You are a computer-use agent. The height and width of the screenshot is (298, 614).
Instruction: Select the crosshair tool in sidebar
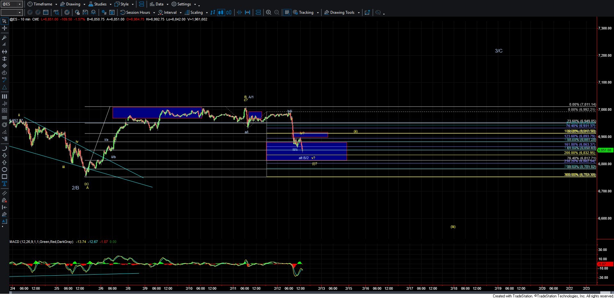point(4,28)
